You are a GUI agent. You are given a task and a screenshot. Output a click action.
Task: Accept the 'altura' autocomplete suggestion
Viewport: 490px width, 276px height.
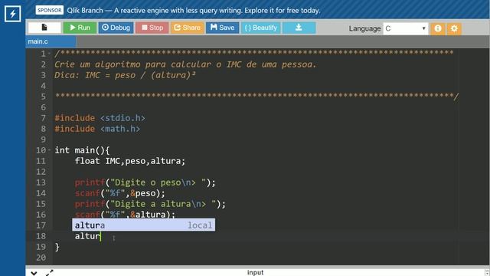coord(143,225)
